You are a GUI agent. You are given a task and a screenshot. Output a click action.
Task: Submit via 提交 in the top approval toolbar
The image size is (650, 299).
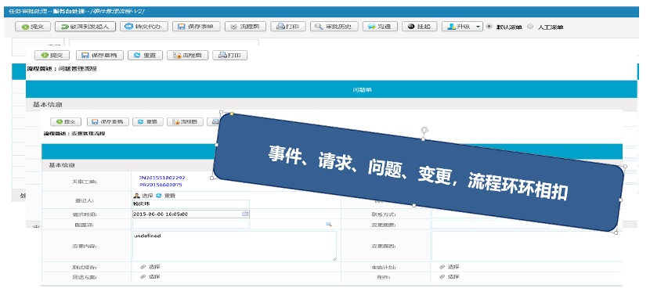[x=33, y=27]
